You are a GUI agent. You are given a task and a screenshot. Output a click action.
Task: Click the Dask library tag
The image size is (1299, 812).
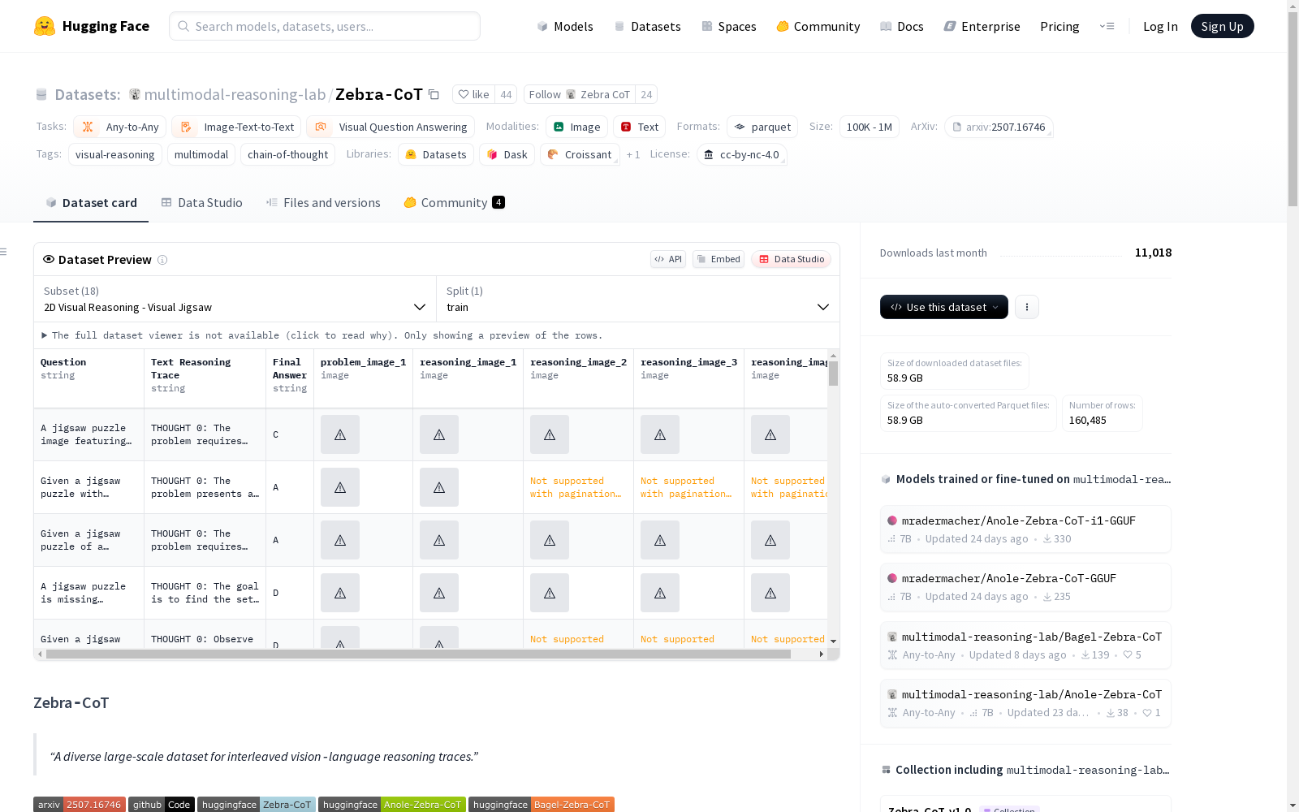point(507,154)
